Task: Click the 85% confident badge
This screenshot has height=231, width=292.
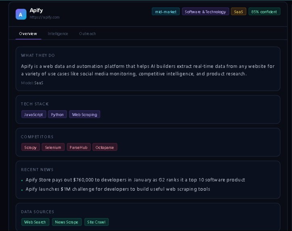Action: (x=264, y=12)
